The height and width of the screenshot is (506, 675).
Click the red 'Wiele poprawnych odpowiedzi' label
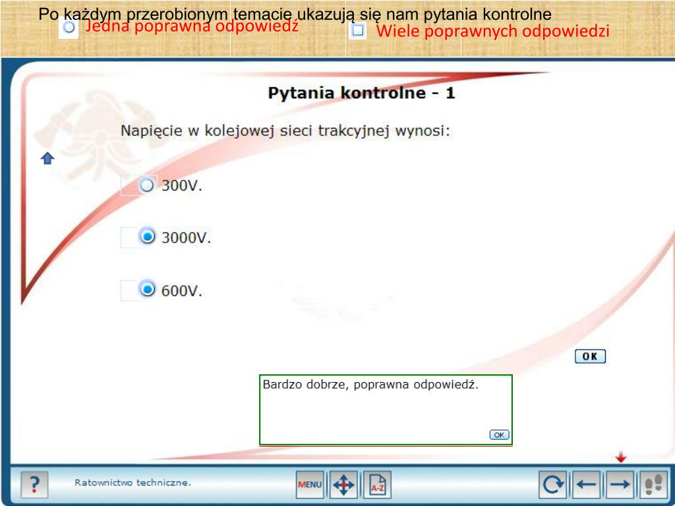(x=492, y=31)
